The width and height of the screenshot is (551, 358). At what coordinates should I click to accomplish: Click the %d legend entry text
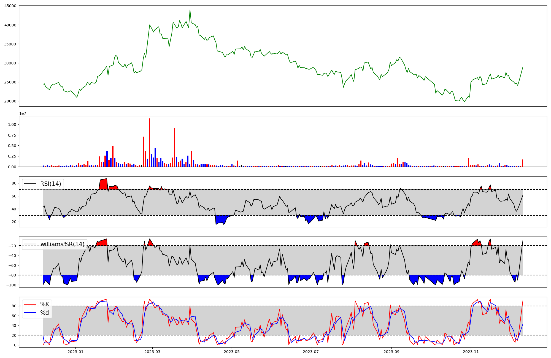coord(45,313)
